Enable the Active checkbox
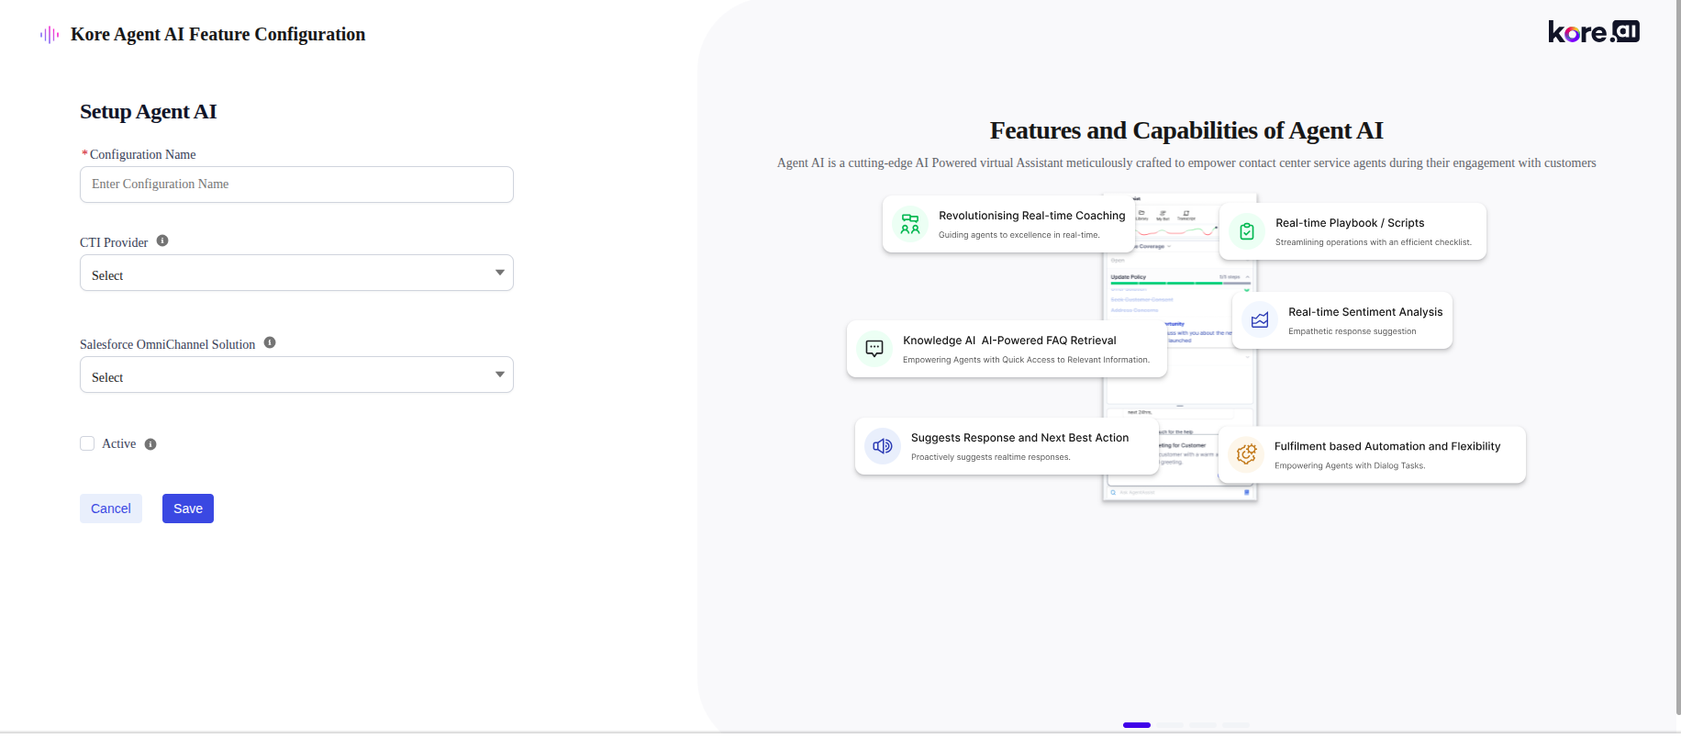The height and width of the screenshot is (738, 1681). click(87, 444)
